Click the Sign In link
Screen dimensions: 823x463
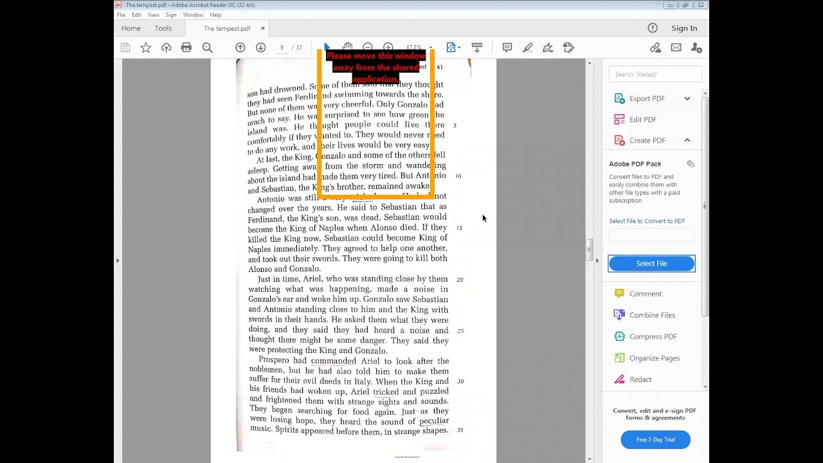point(684,28)
